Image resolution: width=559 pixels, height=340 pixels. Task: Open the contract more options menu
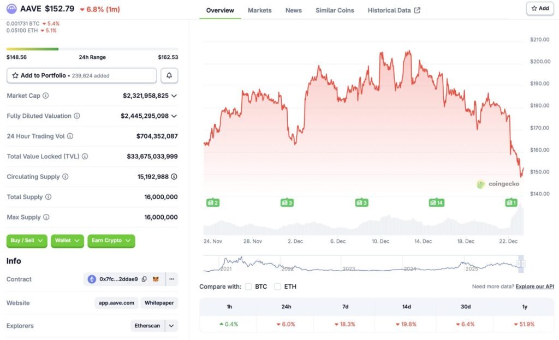click(171, 279)
